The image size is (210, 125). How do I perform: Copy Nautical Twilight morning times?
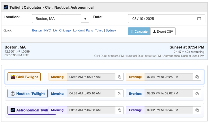119,94
